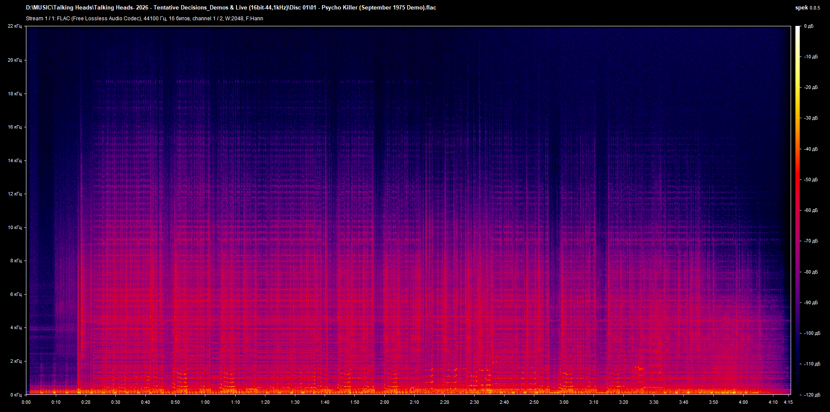Select the Stream 1 / 1 tab text
The height and width of the screenshot is (412, 830).
tap(40, 19)
